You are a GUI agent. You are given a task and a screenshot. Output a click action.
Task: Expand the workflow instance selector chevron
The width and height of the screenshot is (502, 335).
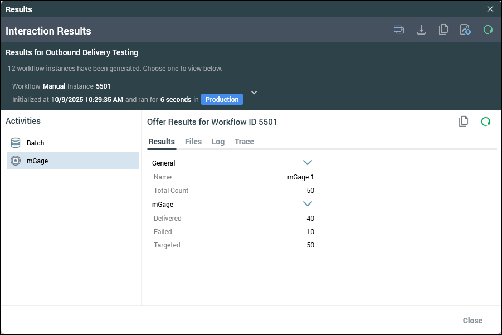pyautogui.click(x=254, y=92)
